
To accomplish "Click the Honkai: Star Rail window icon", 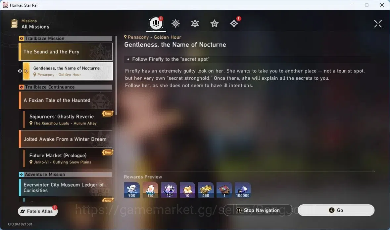I will coord(6,5).
